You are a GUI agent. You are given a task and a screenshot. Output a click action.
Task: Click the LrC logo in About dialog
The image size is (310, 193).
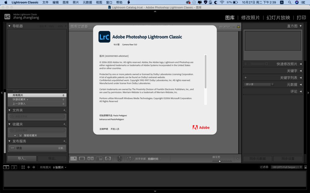[104, 37]
